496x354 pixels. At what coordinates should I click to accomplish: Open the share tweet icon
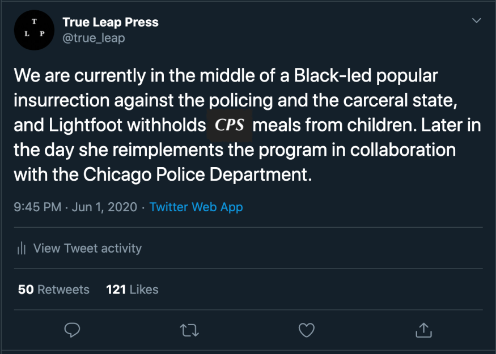click(x=423, y=329)
